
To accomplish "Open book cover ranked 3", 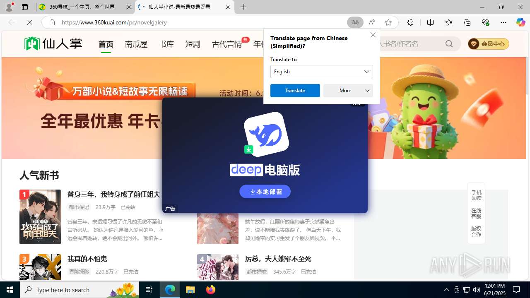I will coord(40,267).
